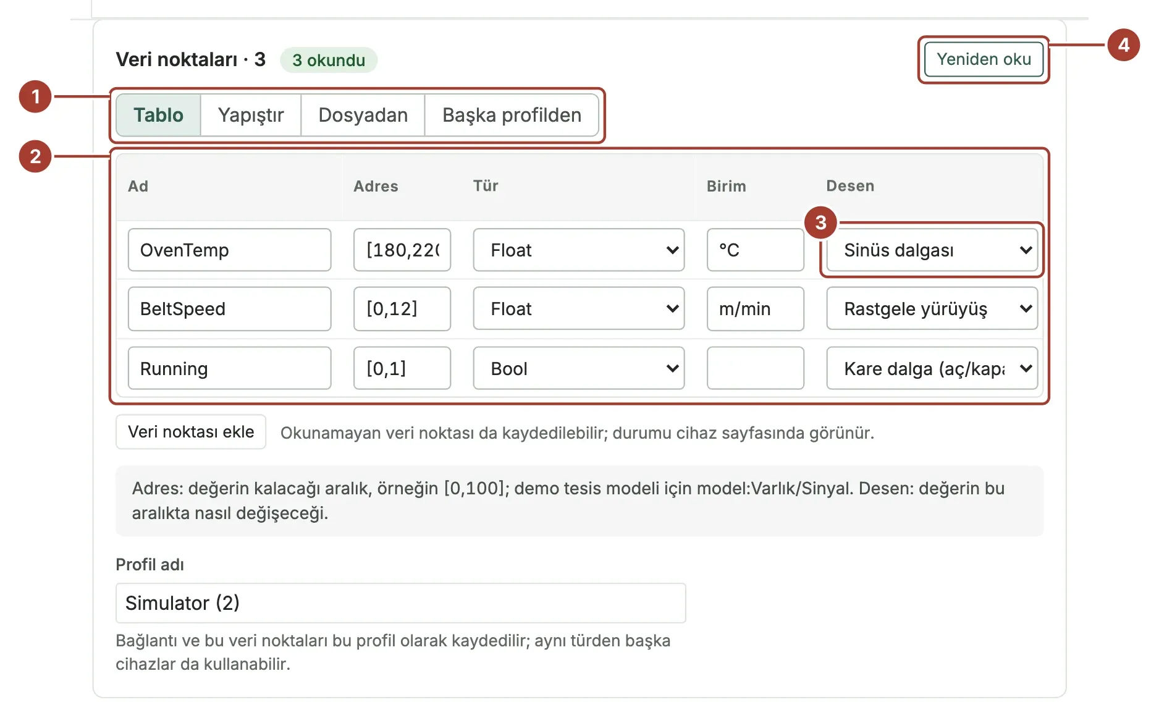Click the Veri noktası ekle button
The height and width of the screenshot is (718, 1159).
click(x=191, y=431)
